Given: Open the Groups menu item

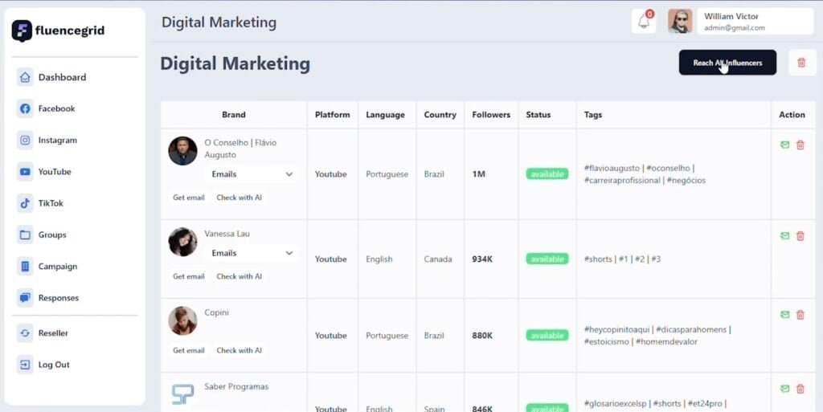Looking at the screenshot, I should tap(52, 235).
